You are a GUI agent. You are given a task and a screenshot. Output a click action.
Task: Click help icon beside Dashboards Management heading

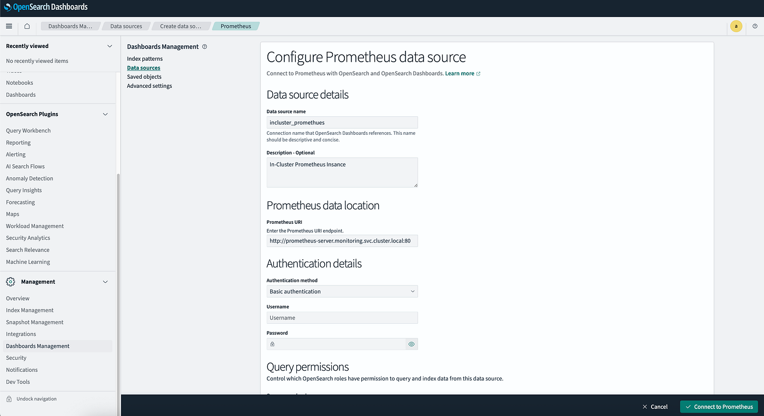click(205, 46)
